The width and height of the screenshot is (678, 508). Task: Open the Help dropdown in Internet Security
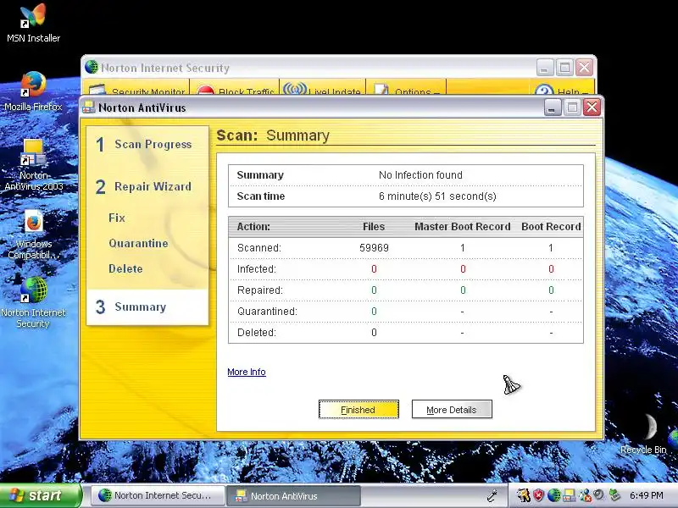coord(573,91)
